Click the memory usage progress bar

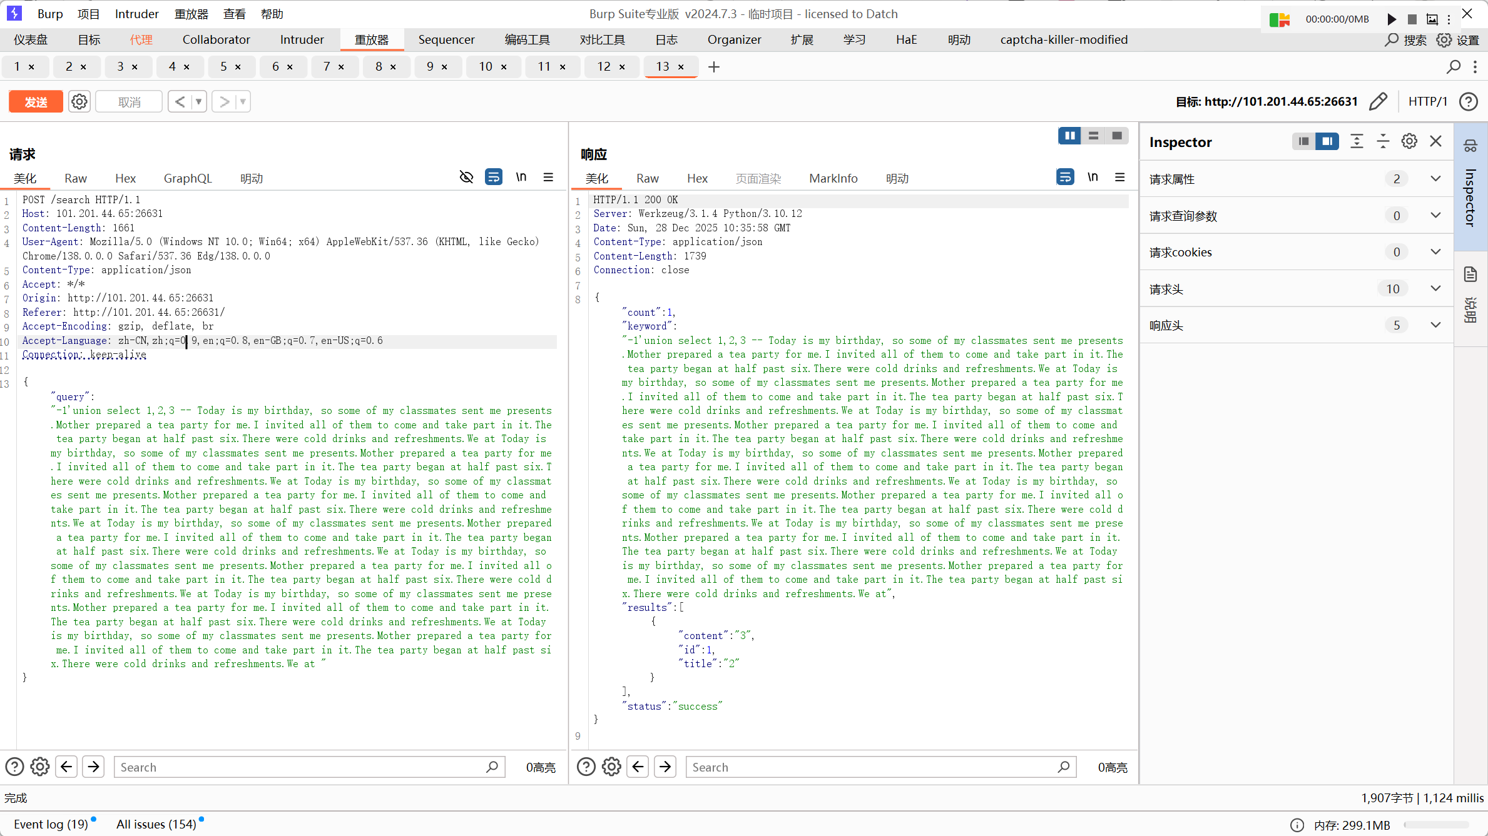(1437, 825)
